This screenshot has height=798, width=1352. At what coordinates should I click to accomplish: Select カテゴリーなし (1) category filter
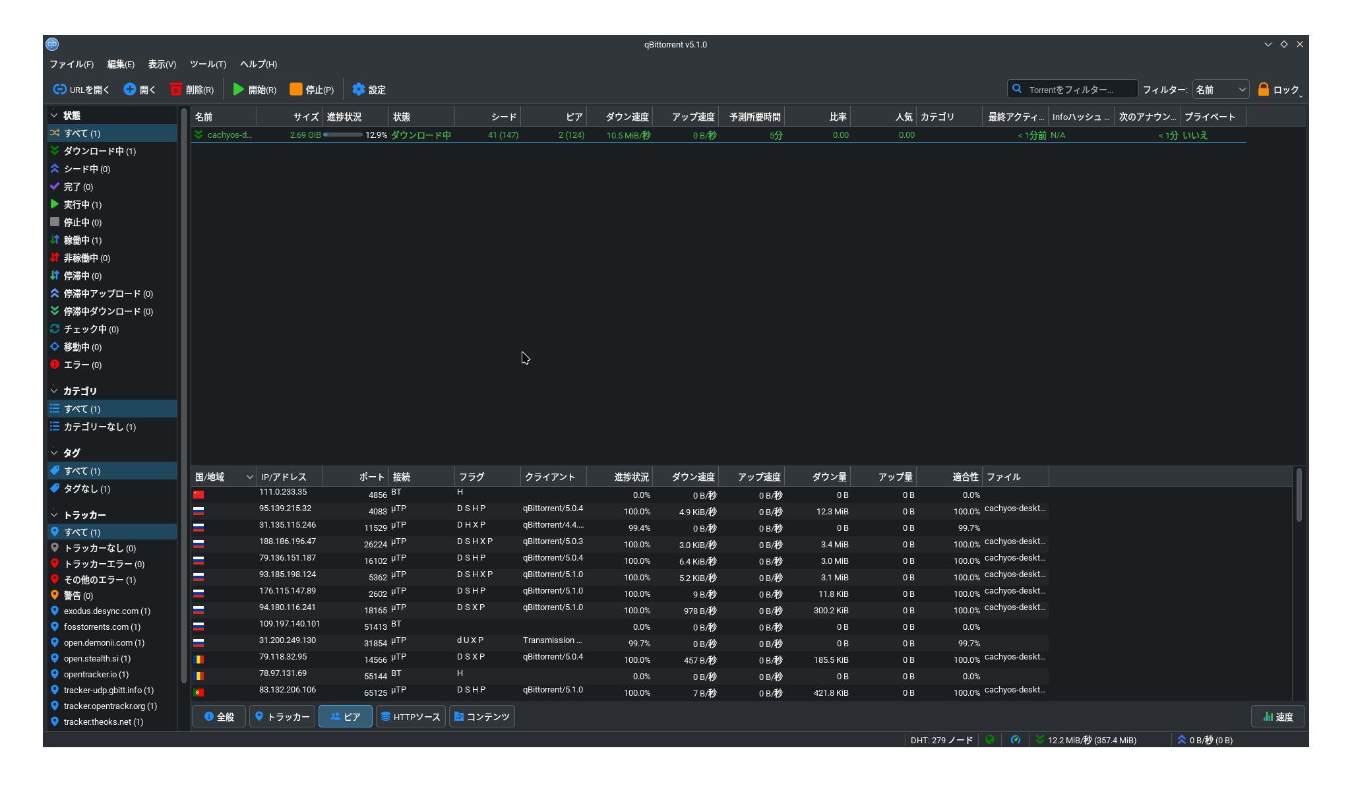[112, 427]
